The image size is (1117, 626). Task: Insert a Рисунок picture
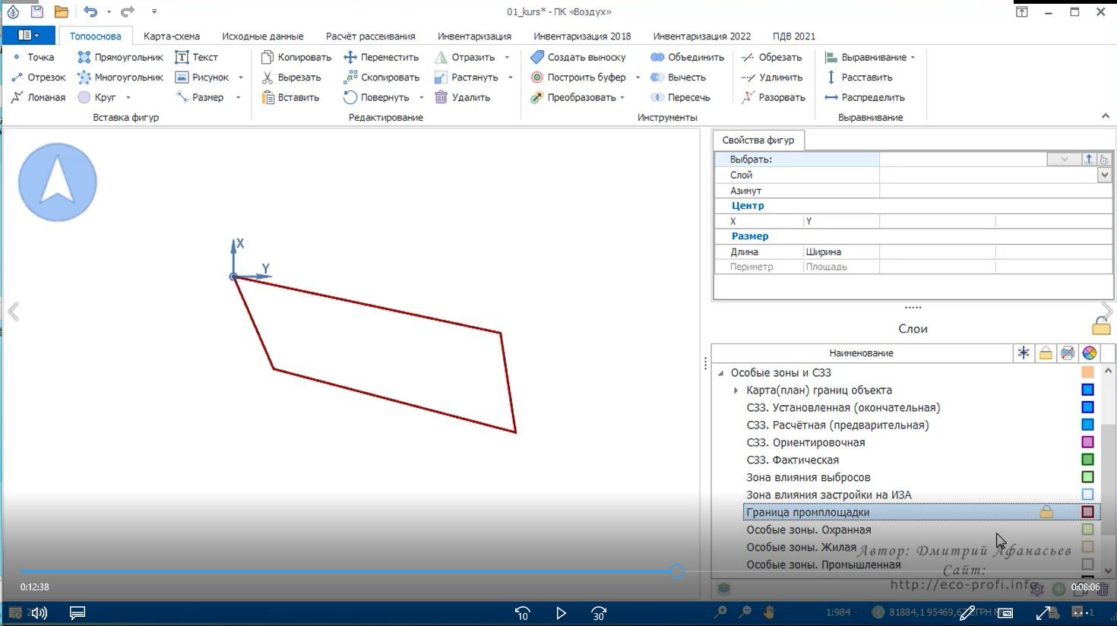pyautogui.click(x=201, y=77)
